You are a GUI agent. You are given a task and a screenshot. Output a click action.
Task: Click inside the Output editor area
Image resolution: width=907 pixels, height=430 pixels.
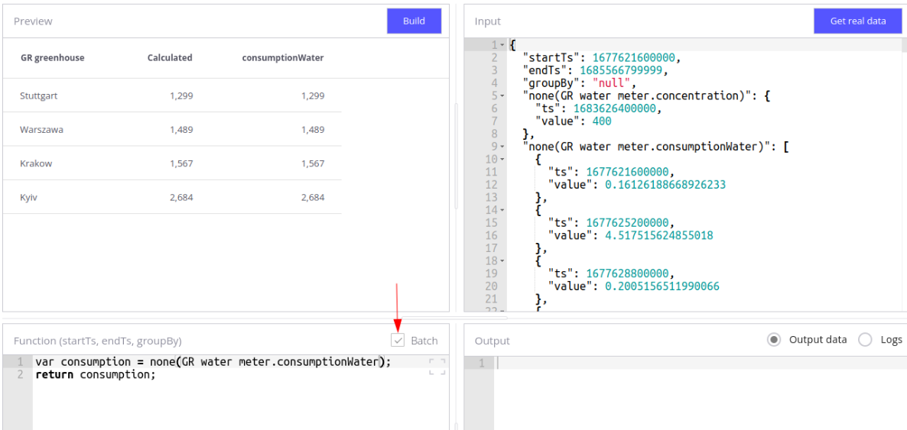pyautogui.click(x=688, y=390)
